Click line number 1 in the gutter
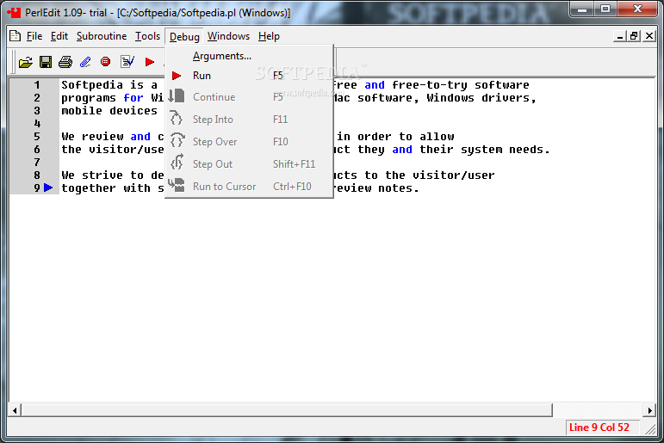This screenshot has height=443, width=664. point(37,85)
